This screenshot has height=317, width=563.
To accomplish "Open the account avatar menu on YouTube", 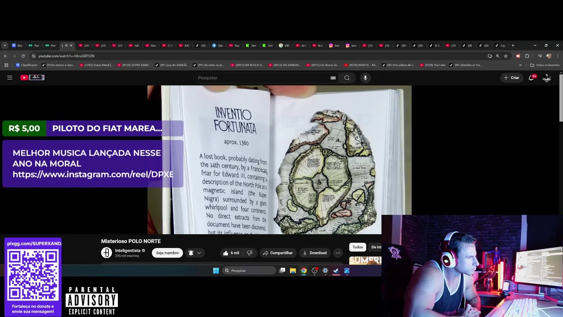I will (547, 77).
